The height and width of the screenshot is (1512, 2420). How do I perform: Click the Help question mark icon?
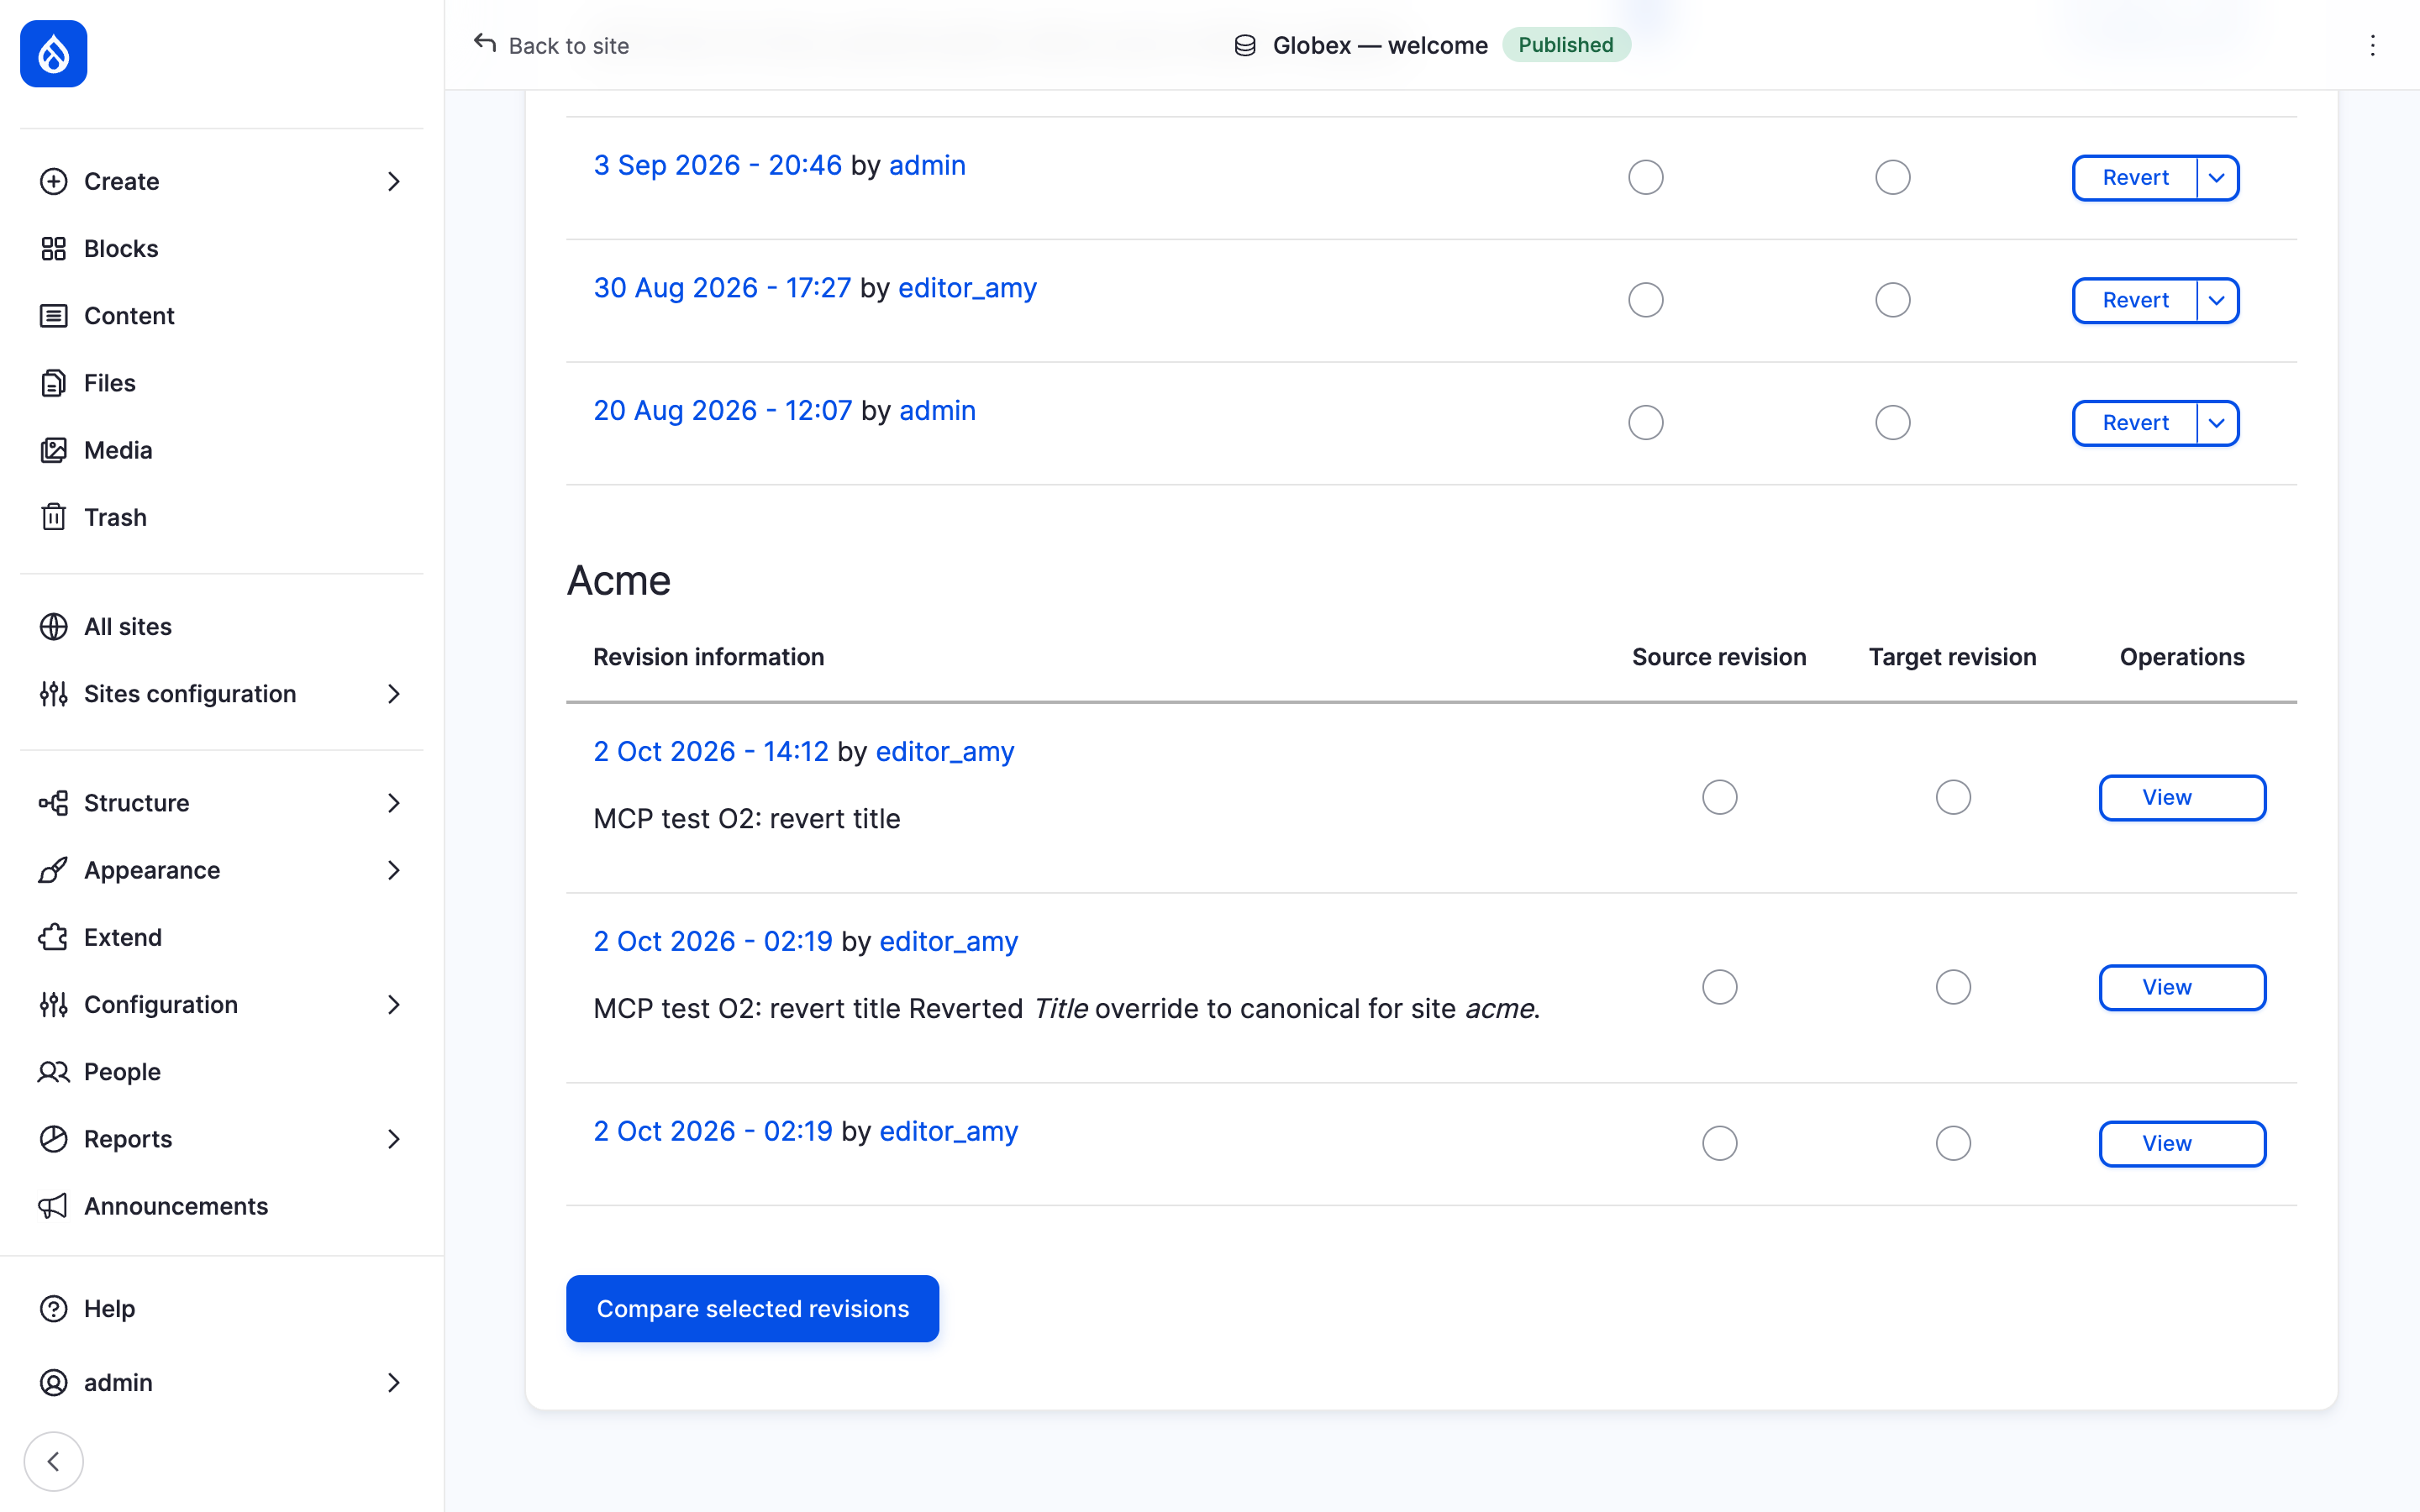coord(54,1308)
